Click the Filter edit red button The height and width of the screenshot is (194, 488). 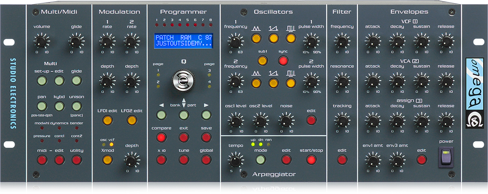point(342,160)
